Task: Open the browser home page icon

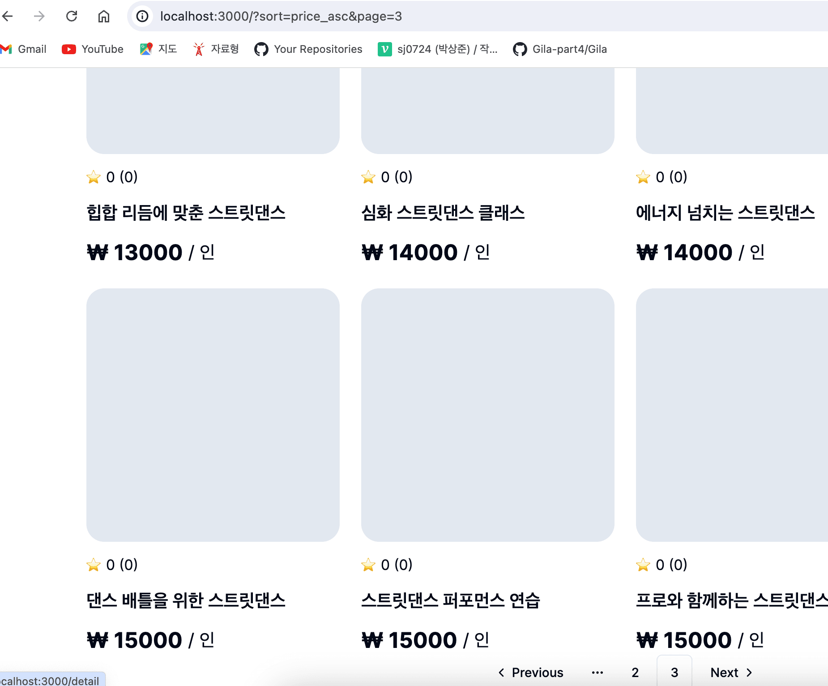Action: pyautogui.click(x=104, y=16)
